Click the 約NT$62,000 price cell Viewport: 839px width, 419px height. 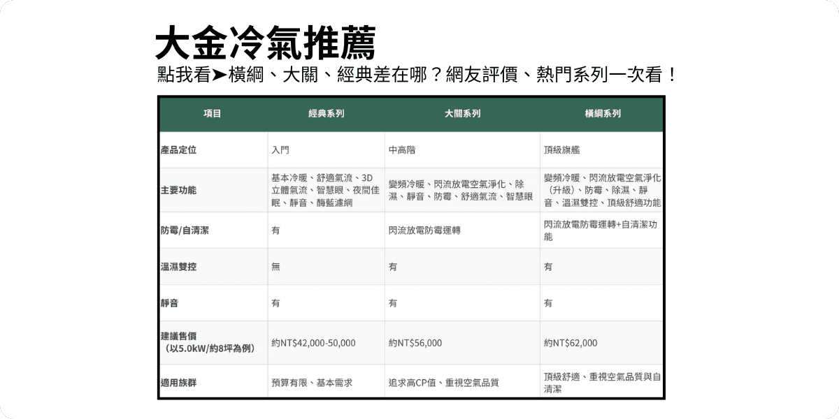pos(571,343)
